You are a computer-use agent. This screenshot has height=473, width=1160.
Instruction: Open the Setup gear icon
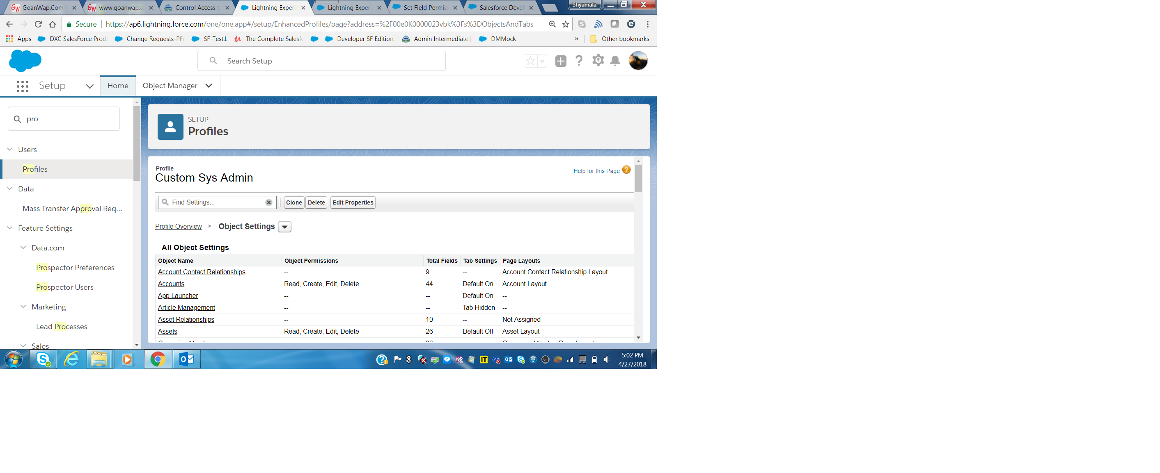tap(598, 61)
